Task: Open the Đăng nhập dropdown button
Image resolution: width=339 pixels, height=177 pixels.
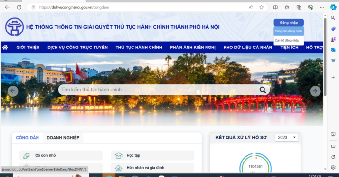Action: [x=289, y=23]
